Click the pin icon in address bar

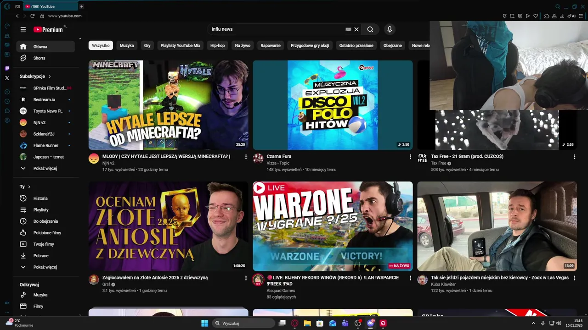click(504, 16)
